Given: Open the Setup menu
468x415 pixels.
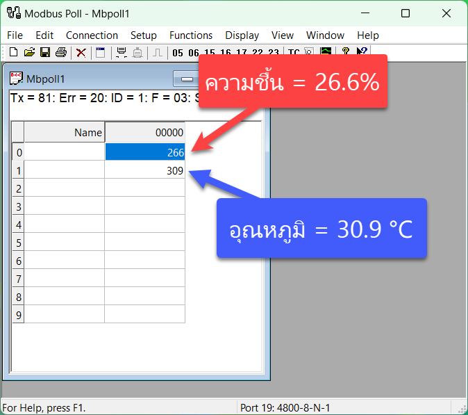Looking at the screenshot, I should [144, 35].
